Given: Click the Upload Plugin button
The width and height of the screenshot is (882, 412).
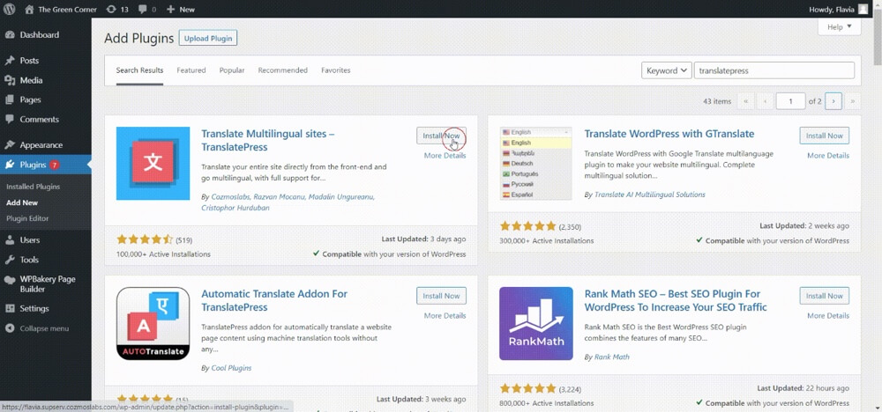Looking at the screenshot, I should (207, 38).
